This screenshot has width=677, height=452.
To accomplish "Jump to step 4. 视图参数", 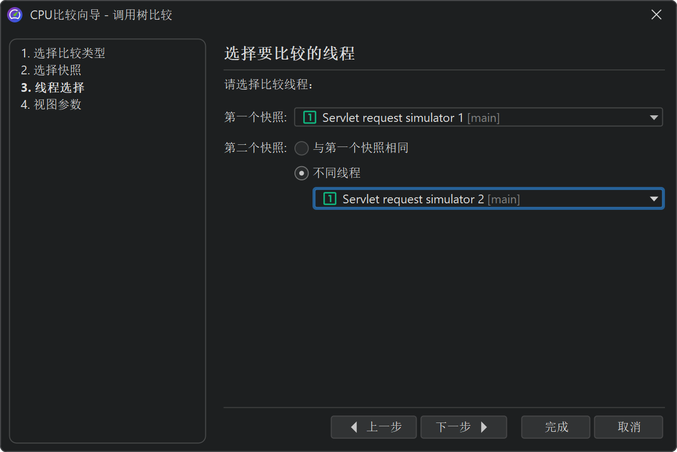I will coord(51,104).
